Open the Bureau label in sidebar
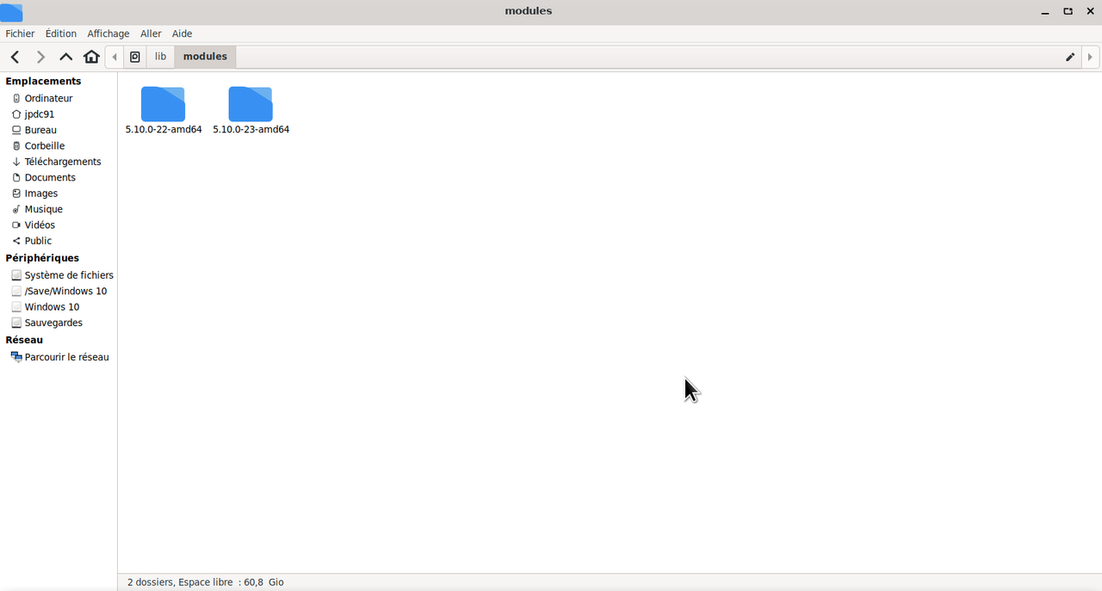 pyautogui.click(x=40, y=130)
